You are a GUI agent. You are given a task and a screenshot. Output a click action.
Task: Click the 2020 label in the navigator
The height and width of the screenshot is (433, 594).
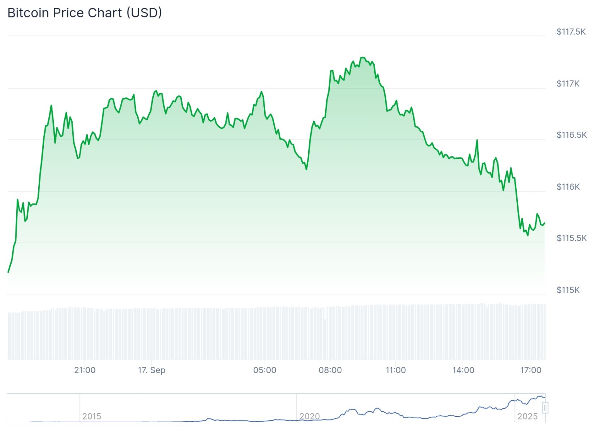pos(310,416)
